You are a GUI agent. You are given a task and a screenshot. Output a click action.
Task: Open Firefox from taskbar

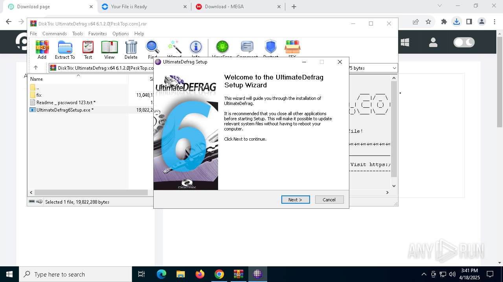(200, 274)
